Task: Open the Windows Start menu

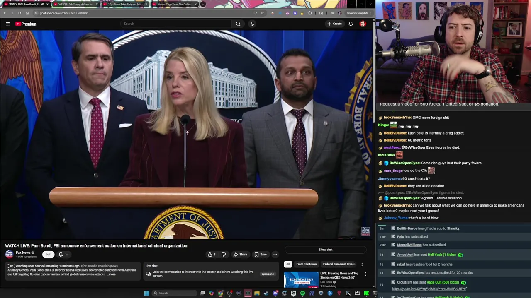Action: pyautogui.click(x=146, y=293)
